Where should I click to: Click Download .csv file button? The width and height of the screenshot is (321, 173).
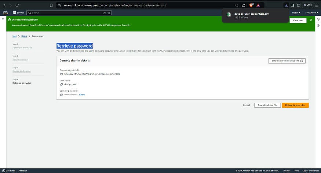pyautogui.click(x=267, y=105)
